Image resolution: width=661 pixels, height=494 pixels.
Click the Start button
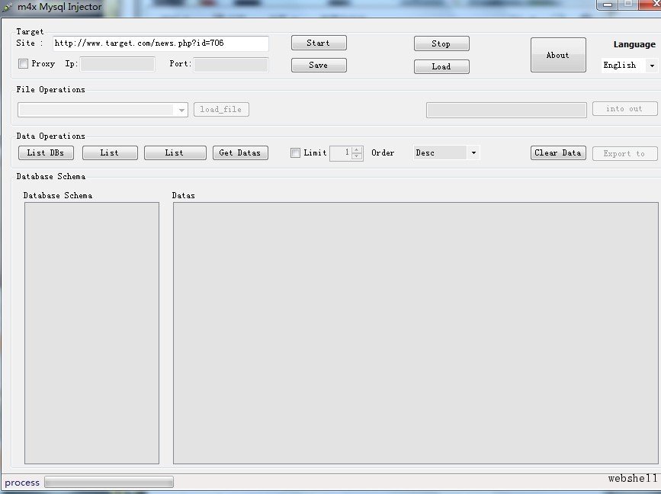click(319, 43)
